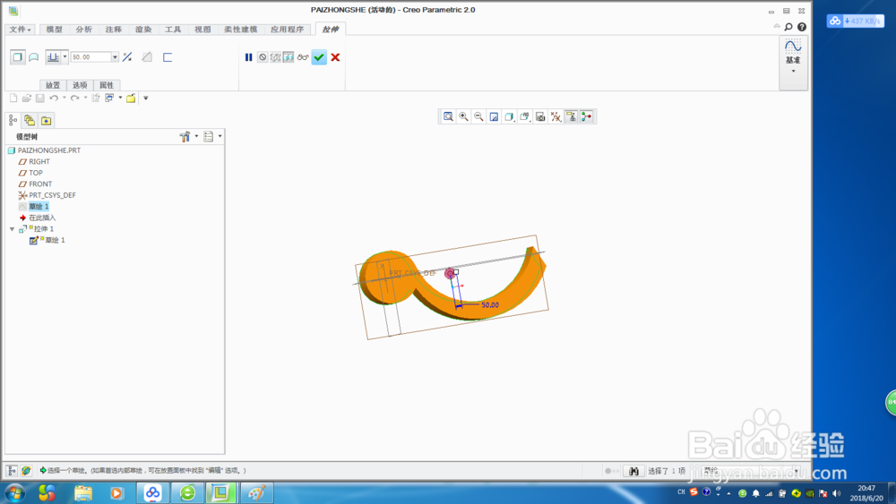Open the datum display filters icon
The width and height of the screenshot is (896, 504).
[556, 116]
